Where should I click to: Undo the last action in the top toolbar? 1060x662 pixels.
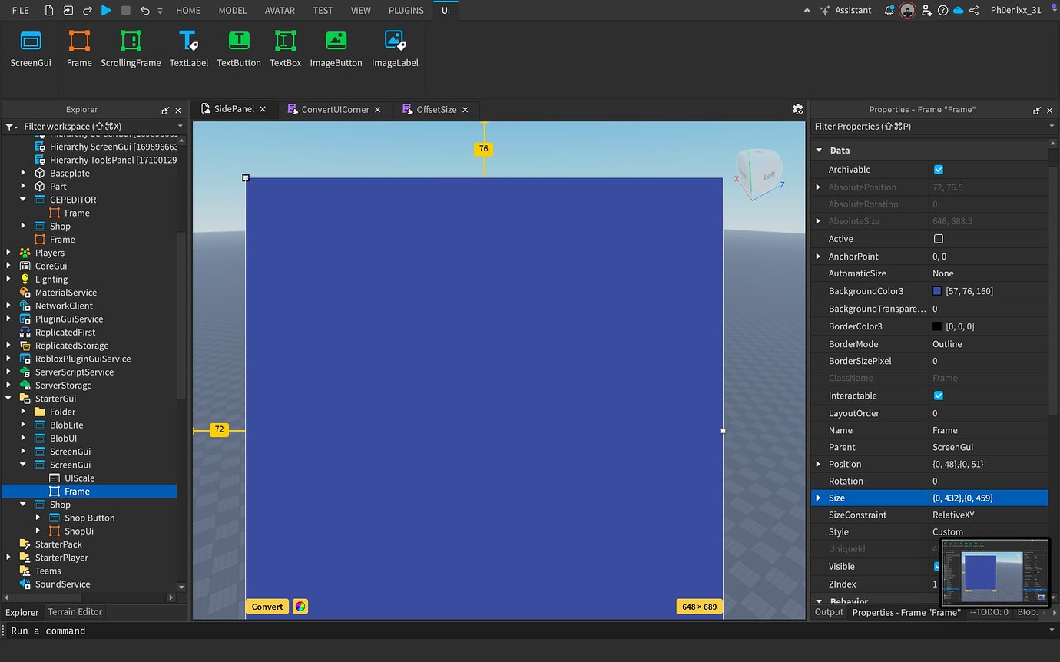[145, 10]
